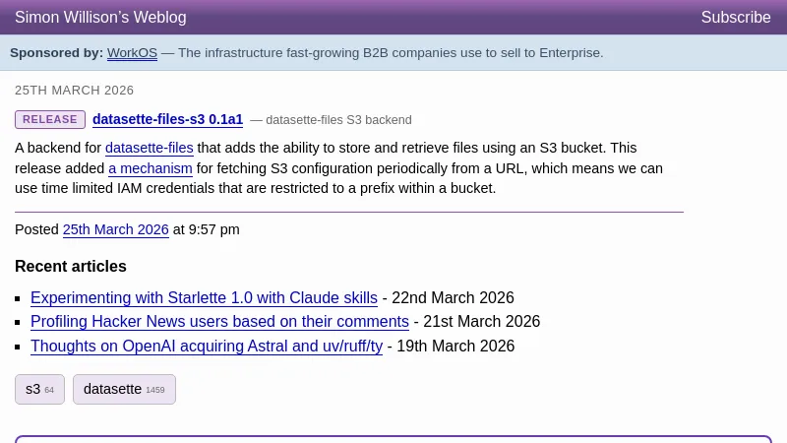Click the square bullet beside Hacker News article
The height and width of the screenshot is (443, 787).
coord(19,323)
